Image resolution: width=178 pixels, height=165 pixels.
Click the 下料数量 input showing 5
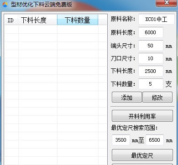click(x=151, y=84)
